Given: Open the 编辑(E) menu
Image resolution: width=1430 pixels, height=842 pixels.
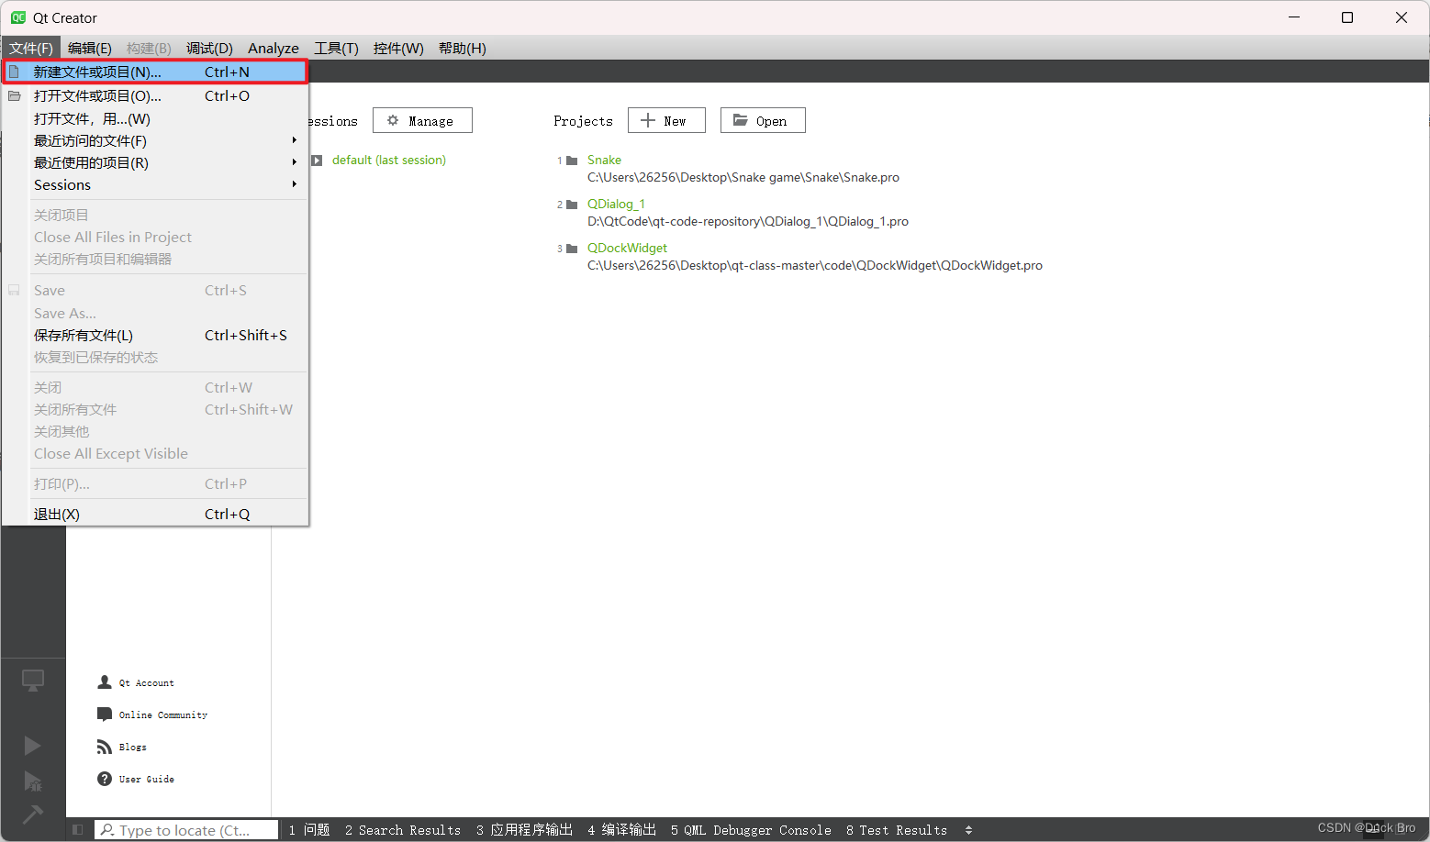Looking at the screenshot, I should tap(90, 48).
